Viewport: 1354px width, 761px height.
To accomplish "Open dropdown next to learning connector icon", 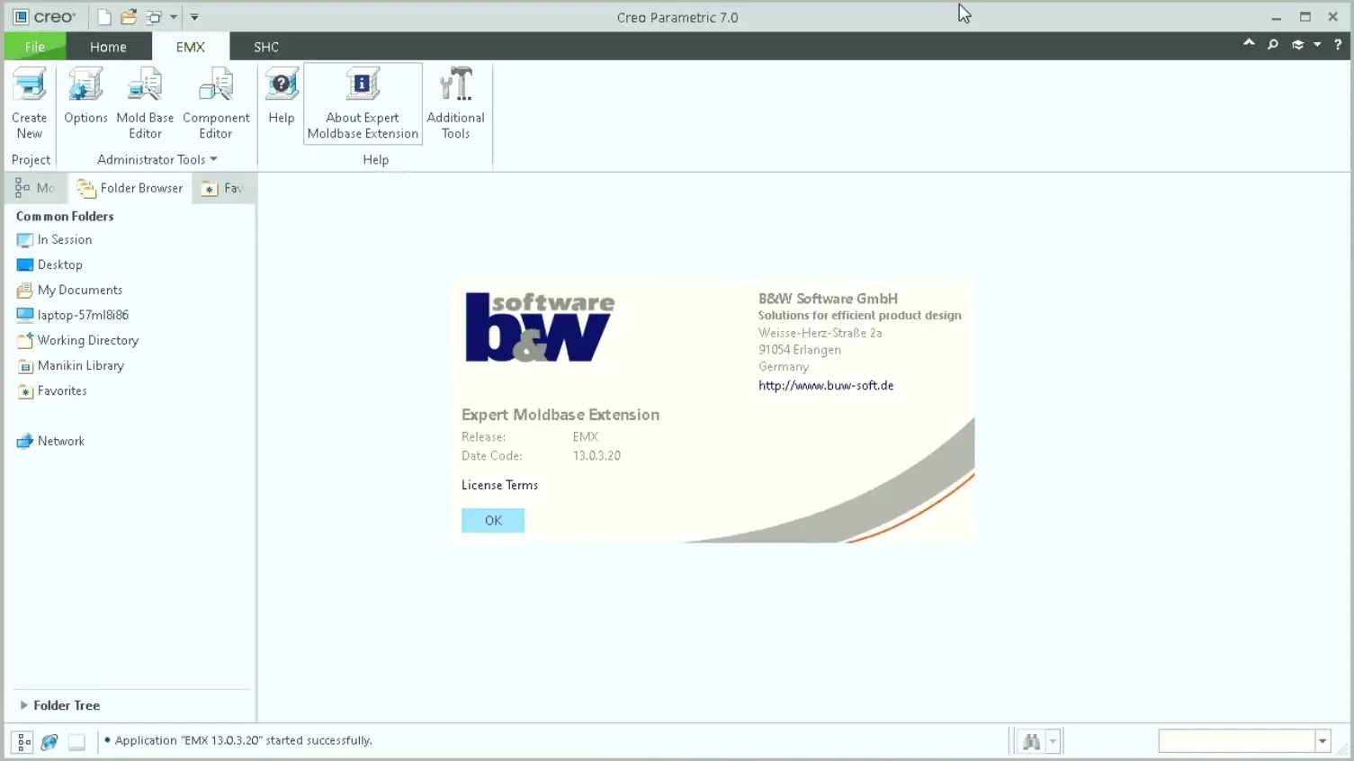I will tap(1317, 44).
